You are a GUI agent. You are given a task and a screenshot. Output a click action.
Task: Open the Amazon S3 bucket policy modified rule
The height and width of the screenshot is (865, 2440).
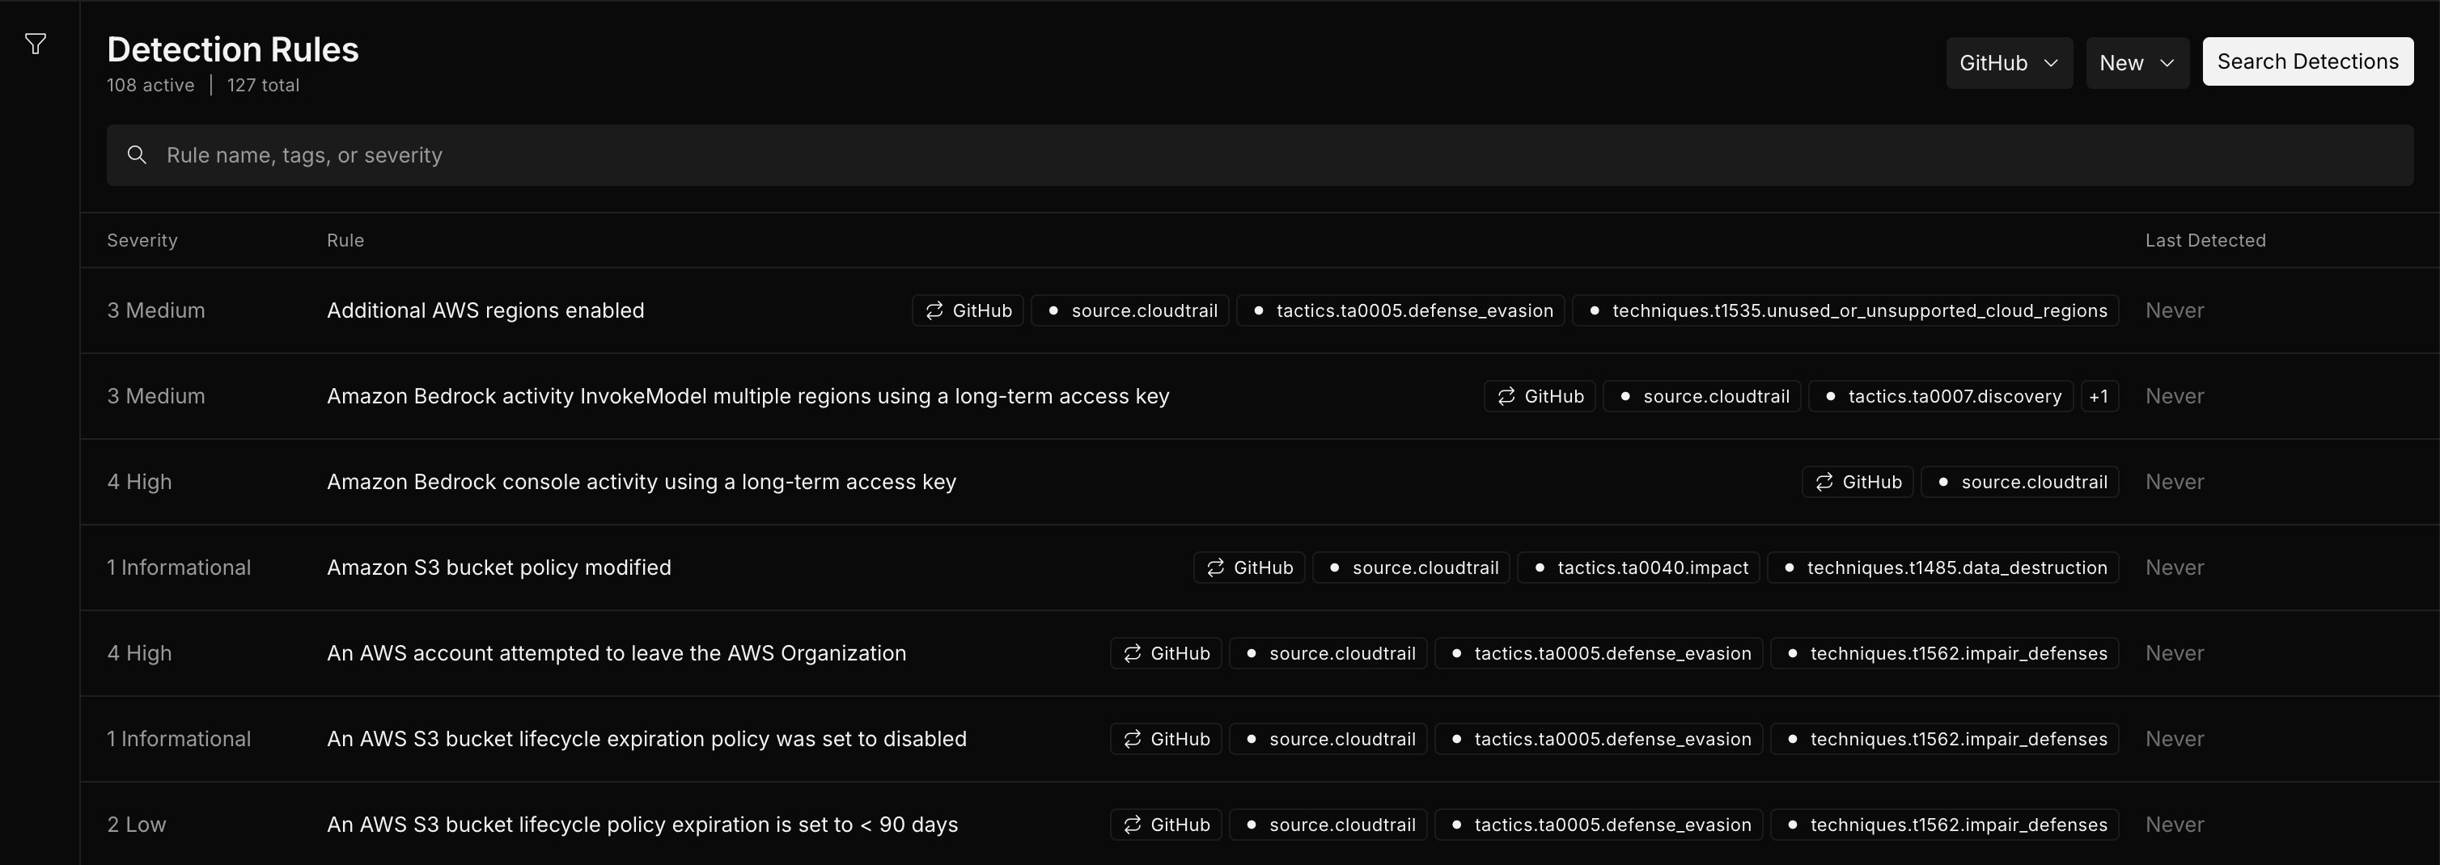tap(498, 568)
